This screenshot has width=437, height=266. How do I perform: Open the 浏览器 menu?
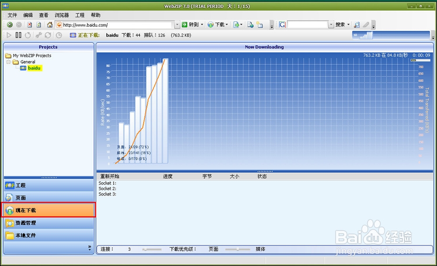click(x=62, y=15)
